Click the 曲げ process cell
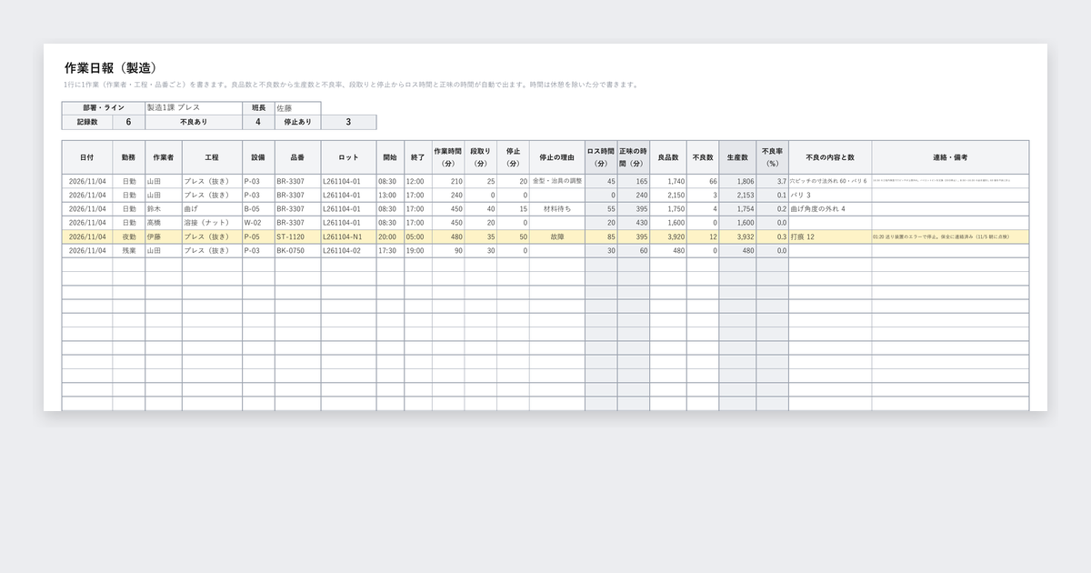 pyautogui.click(x=212, y=208)
